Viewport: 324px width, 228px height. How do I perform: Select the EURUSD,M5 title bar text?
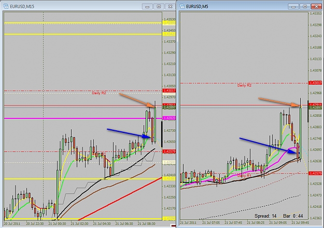197,7
